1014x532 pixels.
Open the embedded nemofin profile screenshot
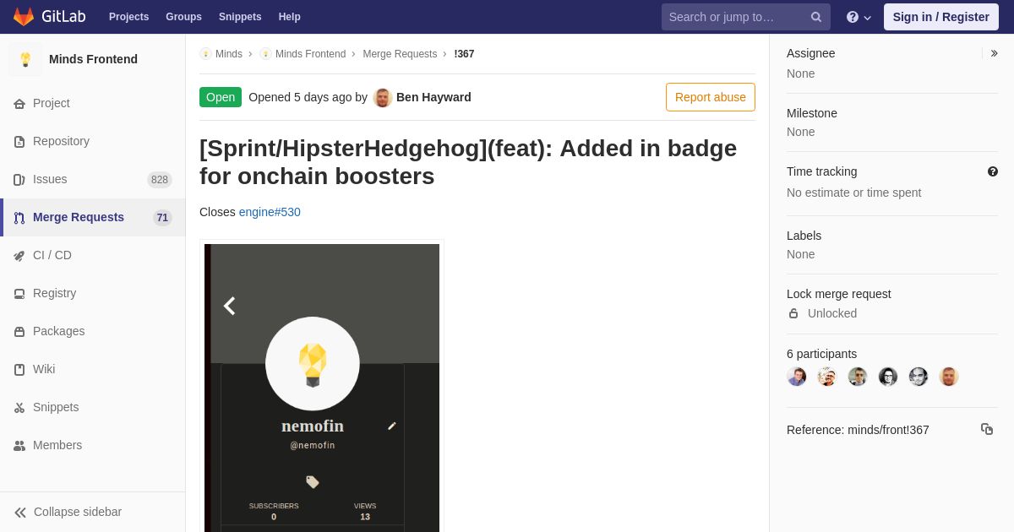pos(322,388)
